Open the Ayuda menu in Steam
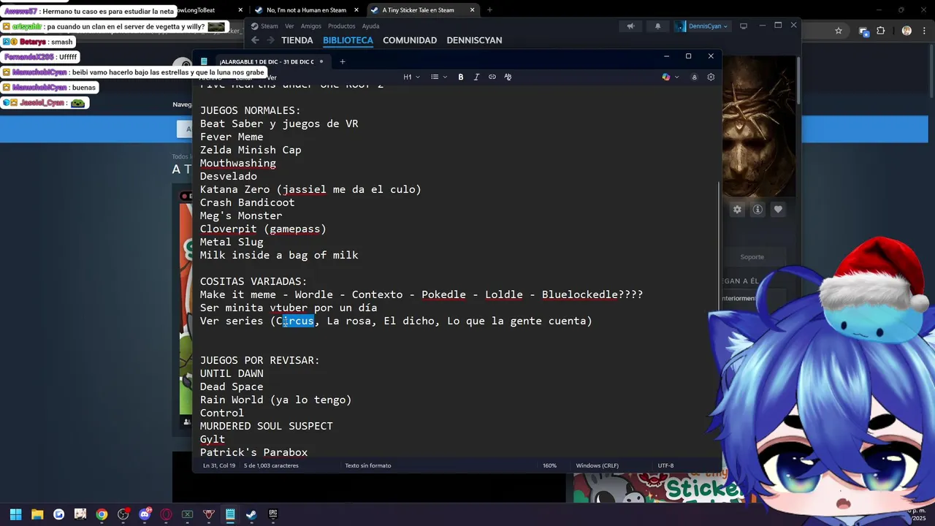The image size is (935, 526). (x=370, y=26)
